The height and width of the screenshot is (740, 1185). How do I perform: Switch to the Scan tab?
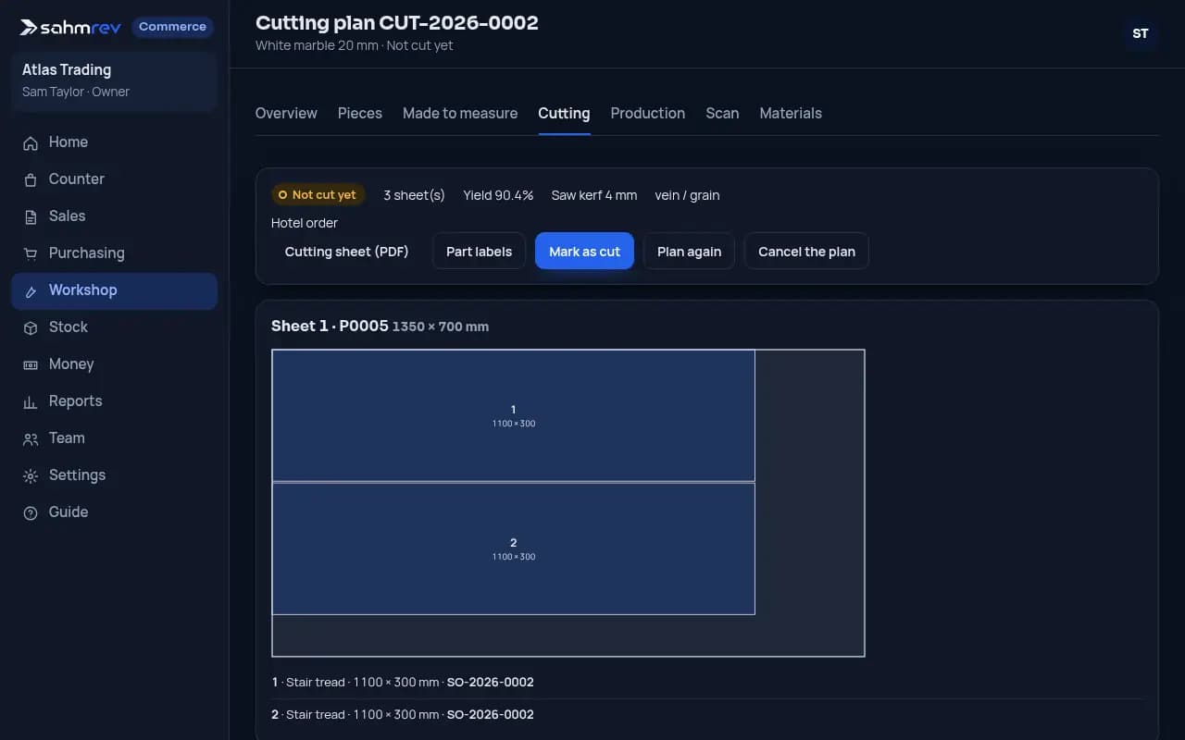(722, 113)
